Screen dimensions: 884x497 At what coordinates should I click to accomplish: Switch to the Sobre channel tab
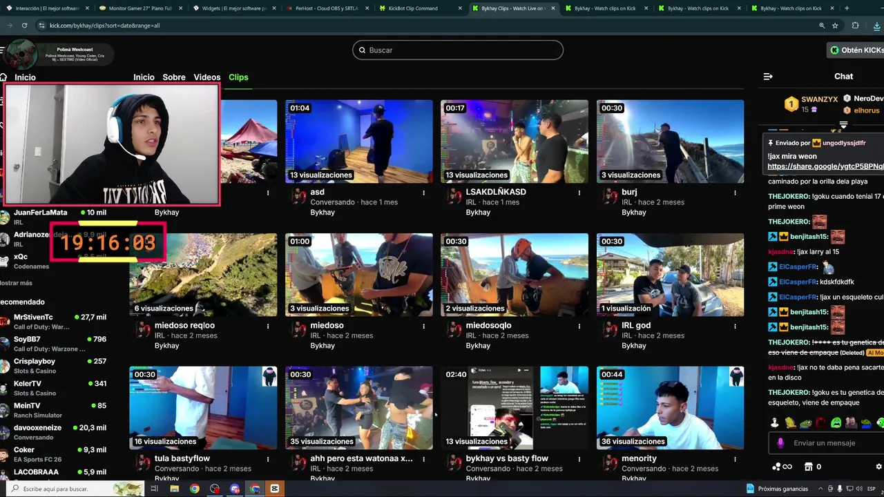click(174, 77)
